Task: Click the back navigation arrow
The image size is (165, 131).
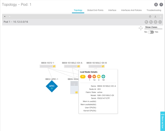Action: [x=5, y=16]
